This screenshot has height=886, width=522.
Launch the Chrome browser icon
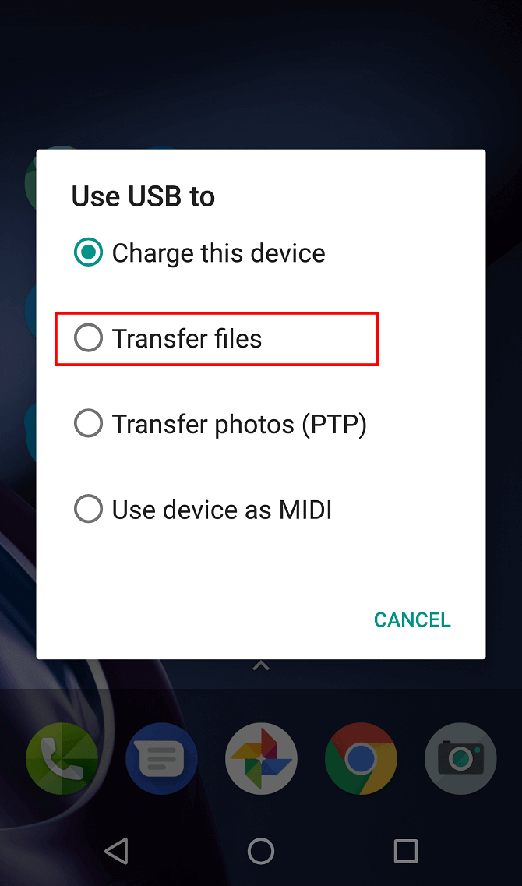[361, 758]
